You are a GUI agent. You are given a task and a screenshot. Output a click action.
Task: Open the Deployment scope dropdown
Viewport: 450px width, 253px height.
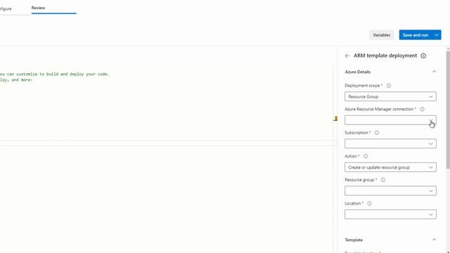coord(391,97)
